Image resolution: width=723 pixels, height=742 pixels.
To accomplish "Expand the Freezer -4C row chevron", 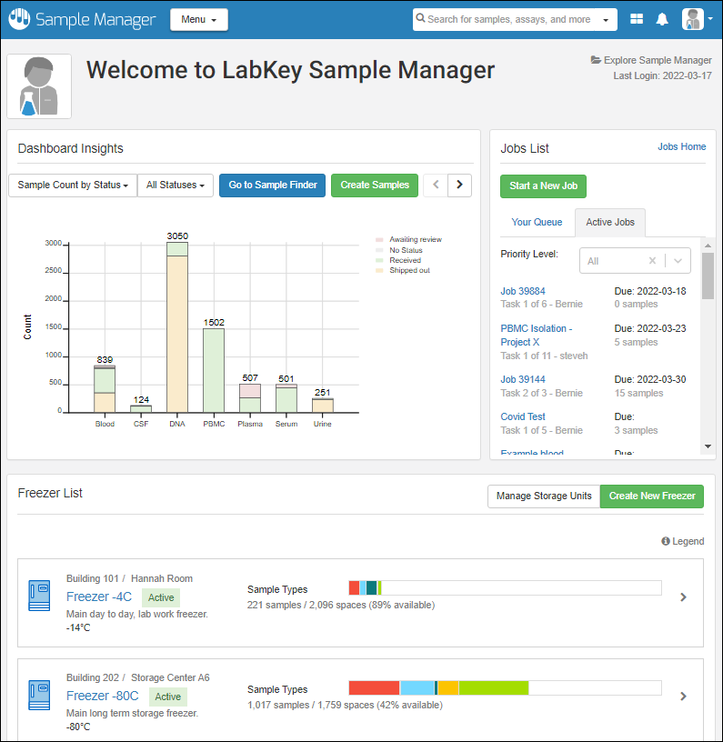I will [x=683, y=597].
